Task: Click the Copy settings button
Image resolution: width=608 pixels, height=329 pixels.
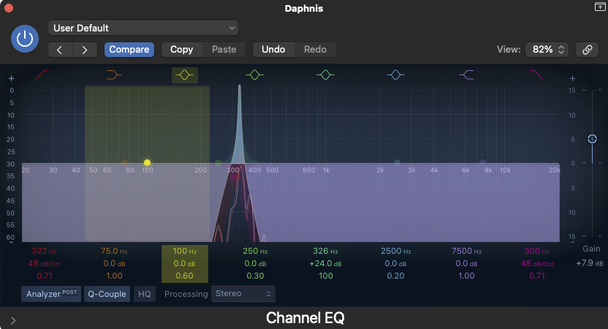Action: coord(181,50)
